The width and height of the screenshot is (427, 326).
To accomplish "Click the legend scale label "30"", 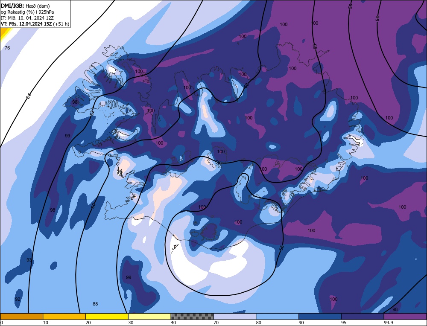I will point(131,323).
